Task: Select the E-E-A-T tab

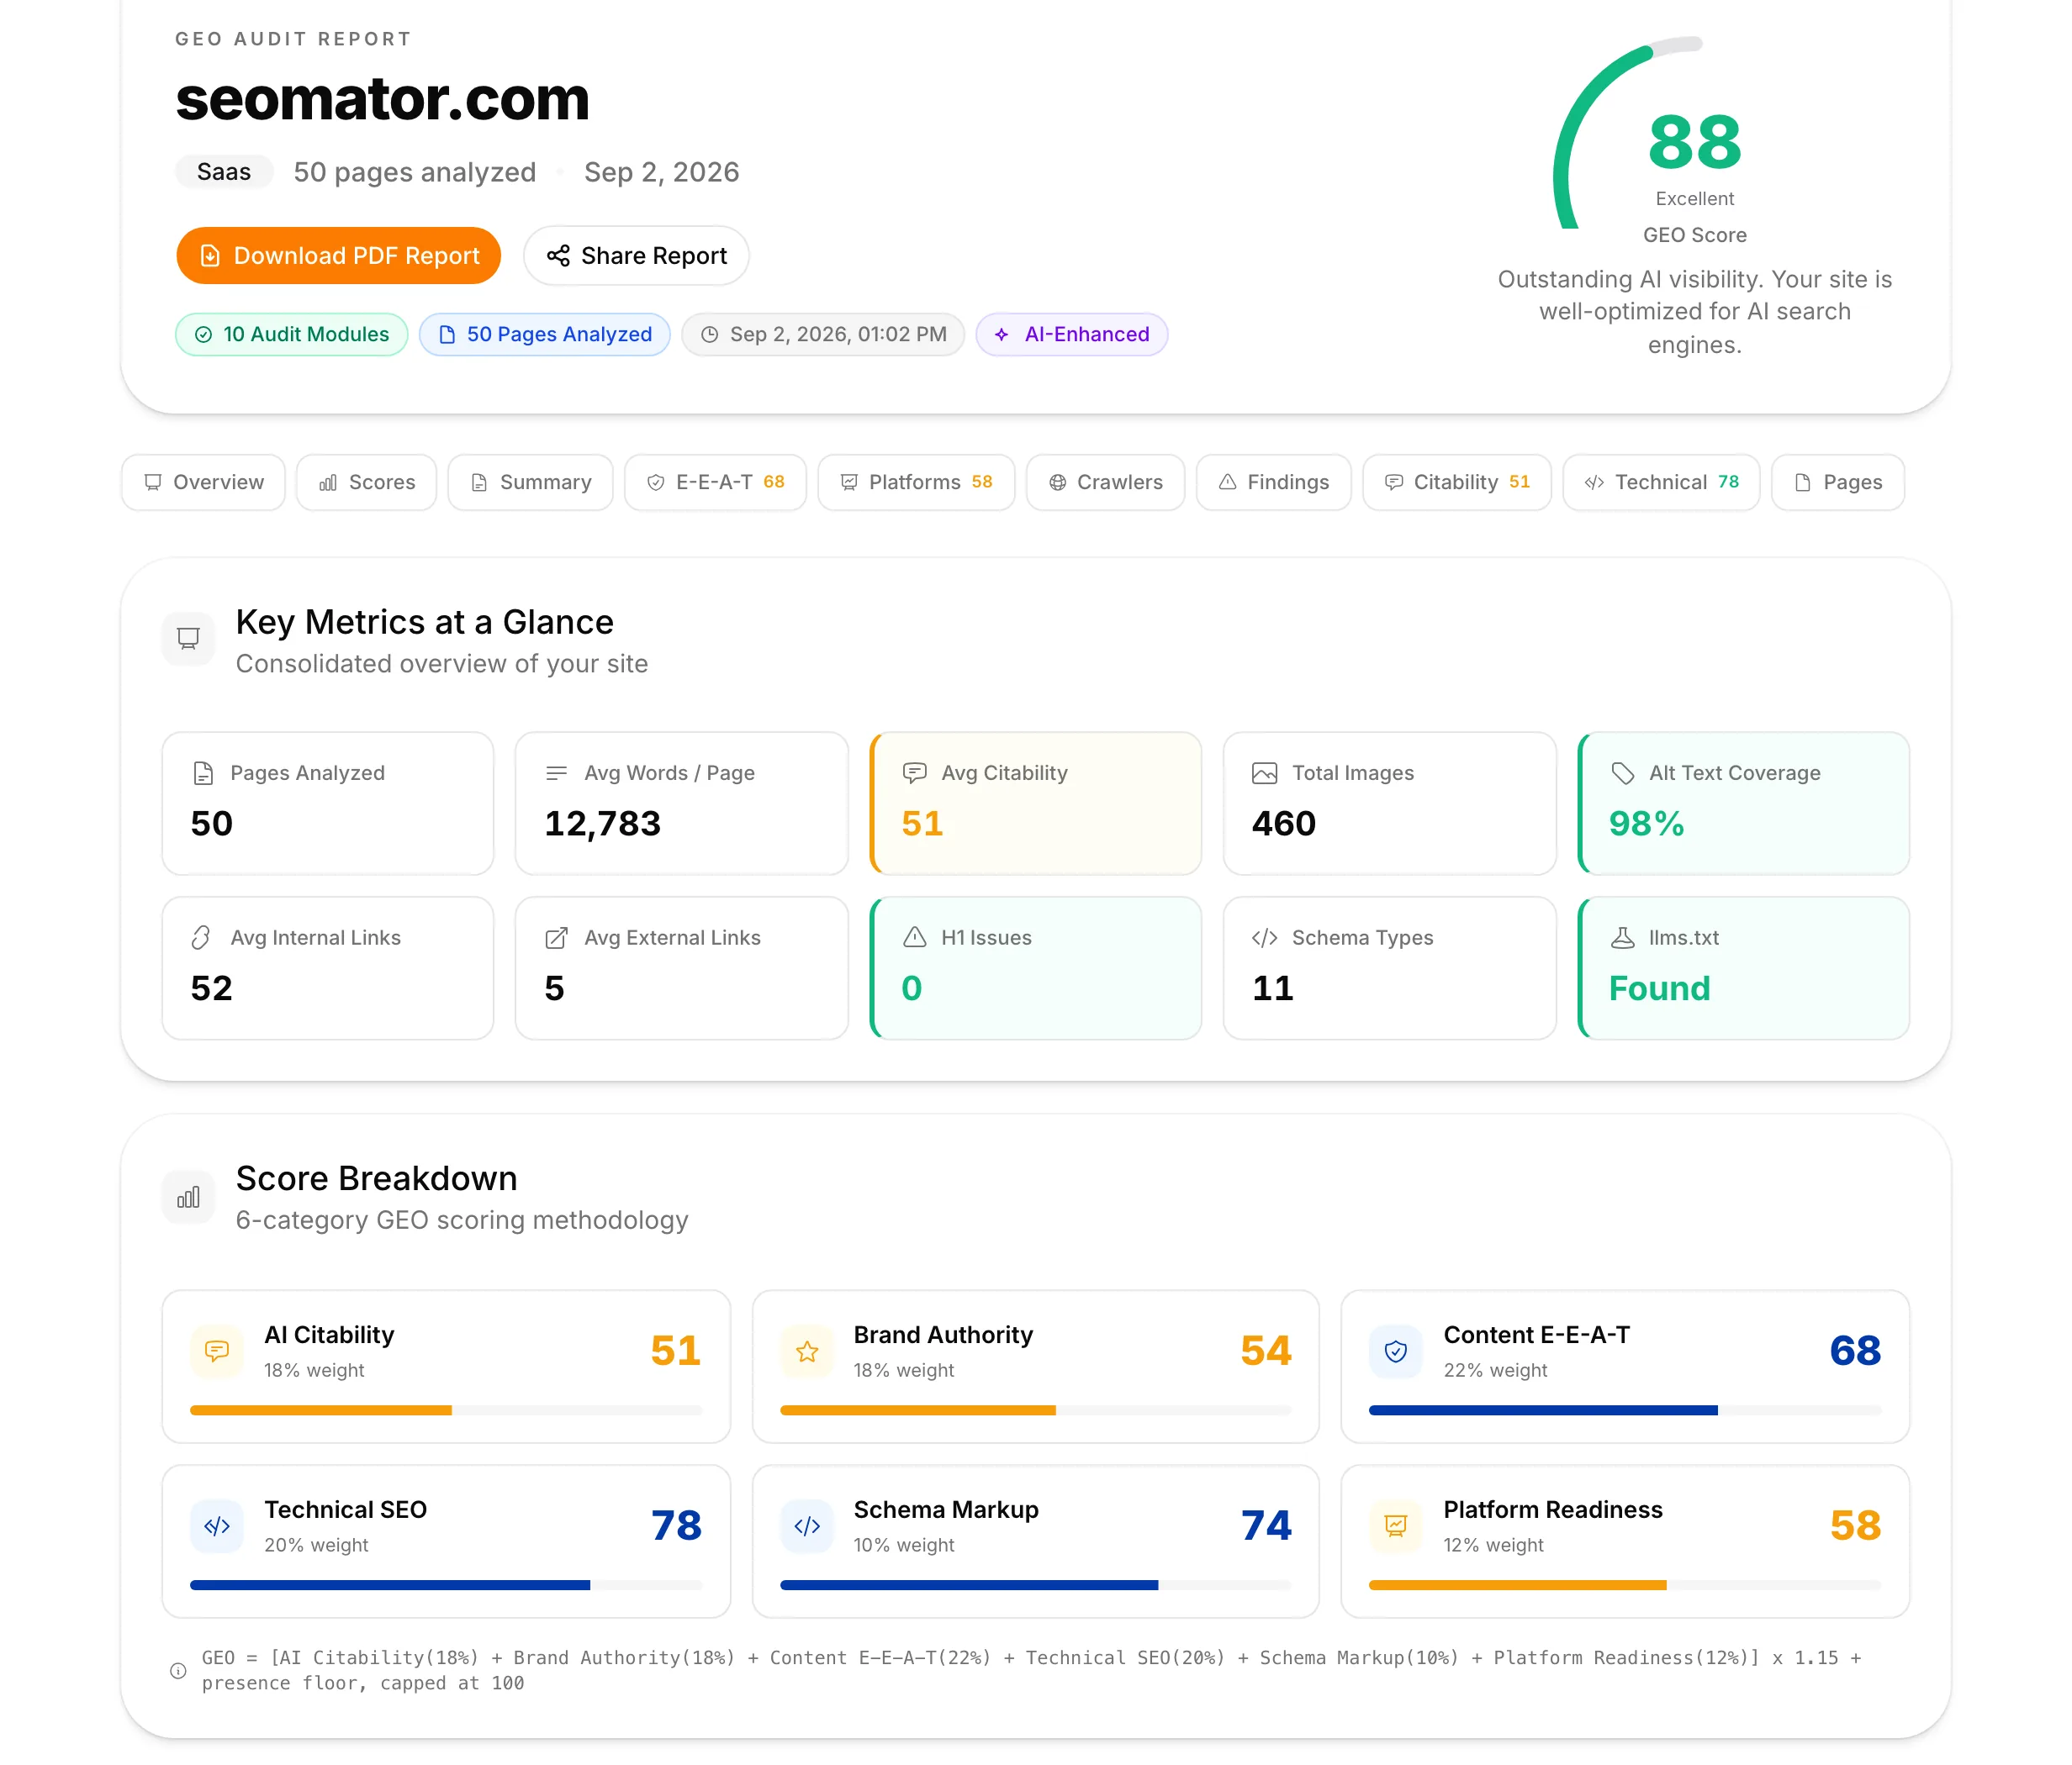Action: point(715,482)
